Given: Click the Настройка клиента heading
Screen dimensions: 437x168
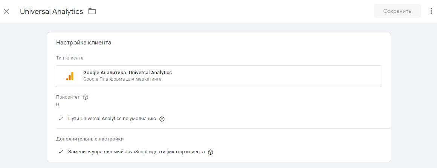Looking at the screenshot, I should click(x=84, y=43).
